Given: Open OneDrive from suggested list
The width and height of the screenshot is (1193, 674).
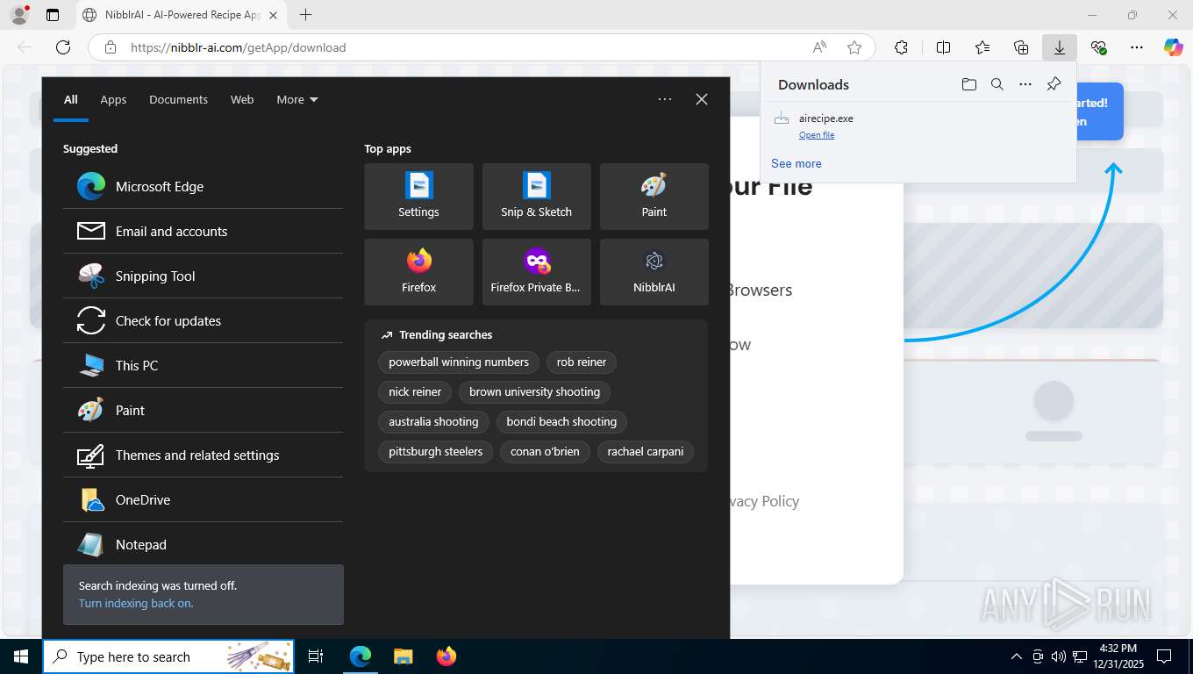Looking at the screenshot, I should pos(203,499).
